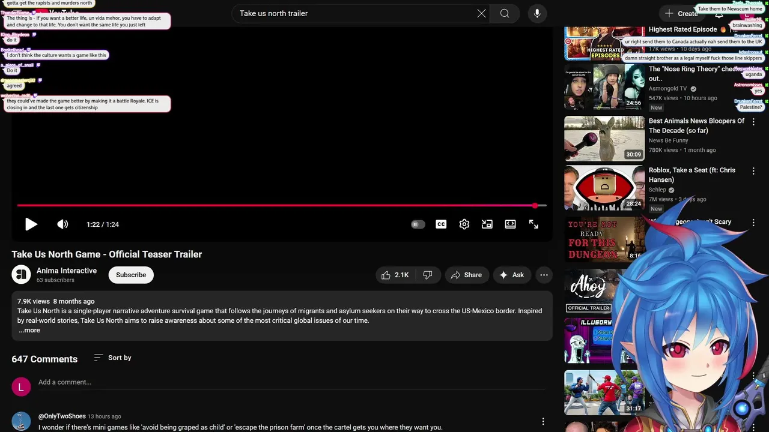Open the Ask AI button
This screenshot has height=432, width=769.
[512, 275]
